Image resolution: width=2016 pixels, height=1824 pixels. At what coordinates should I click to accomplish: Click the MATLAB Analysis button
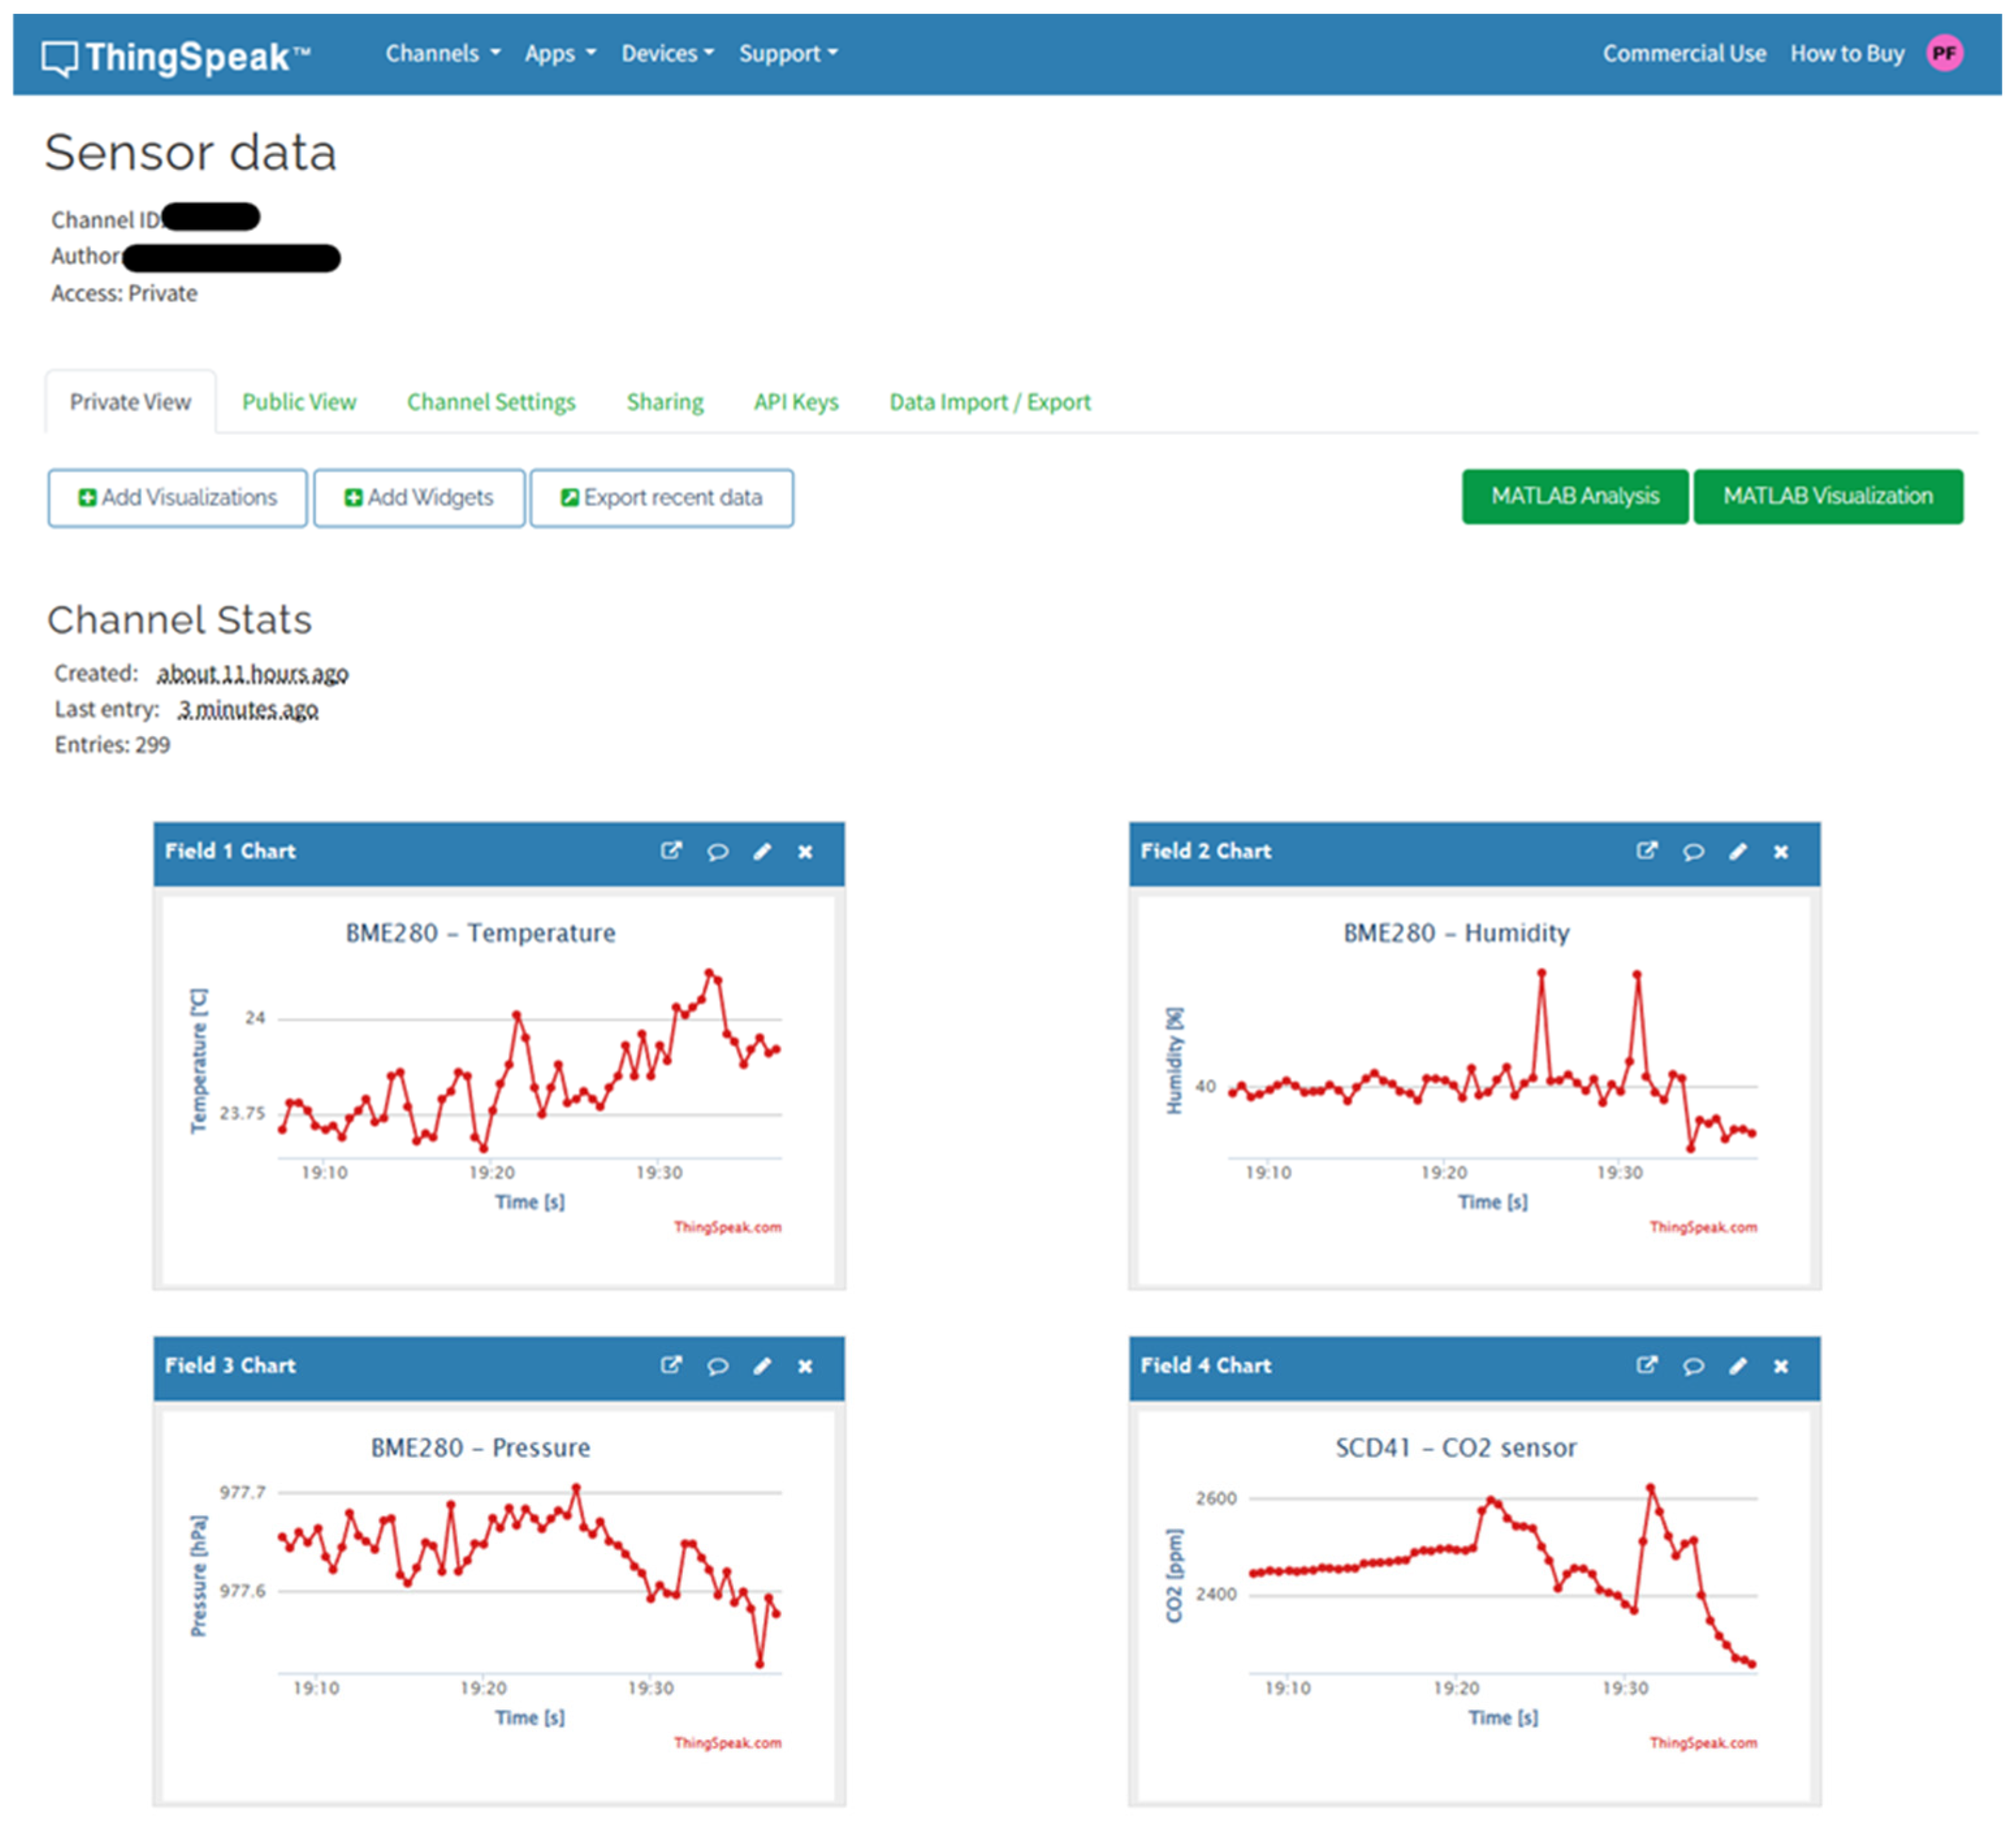(1574, 497)
